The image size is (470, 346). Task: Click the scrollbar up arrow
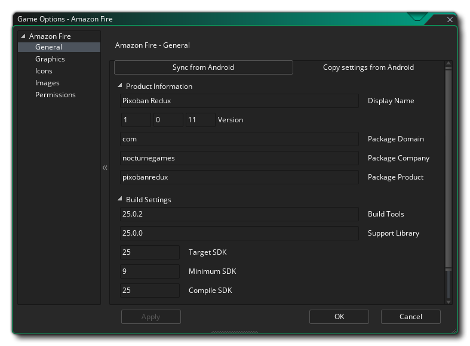(449, 63)
